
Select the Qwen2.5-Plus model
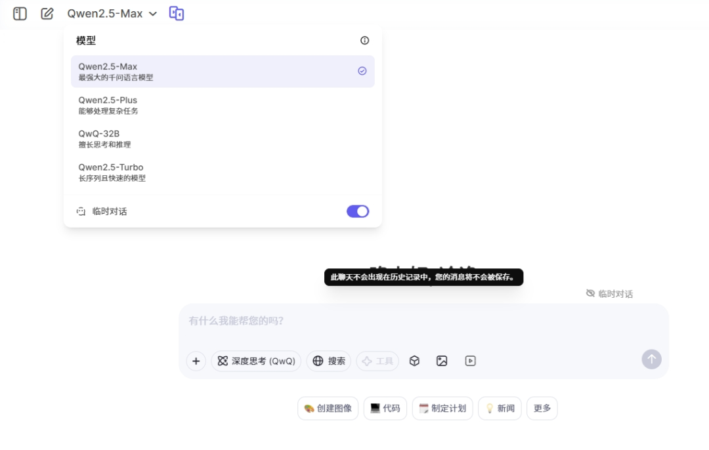223,104
